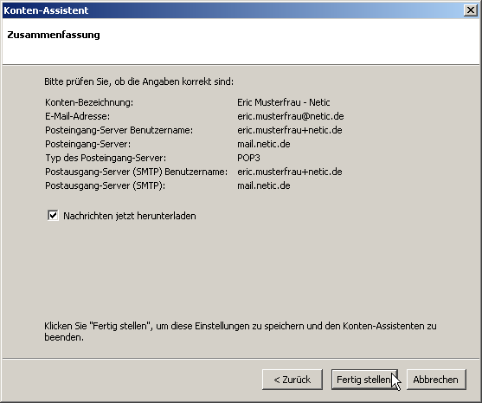This screenshot has width=482, height=403.
Task: Click the POP3 server type value
Action: tap(248, 158)
